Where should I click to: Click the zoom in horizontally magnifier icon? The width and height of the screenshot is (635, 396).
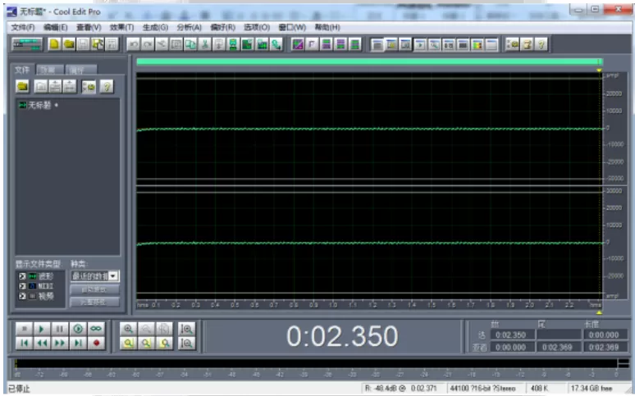[x=128, y=329]
